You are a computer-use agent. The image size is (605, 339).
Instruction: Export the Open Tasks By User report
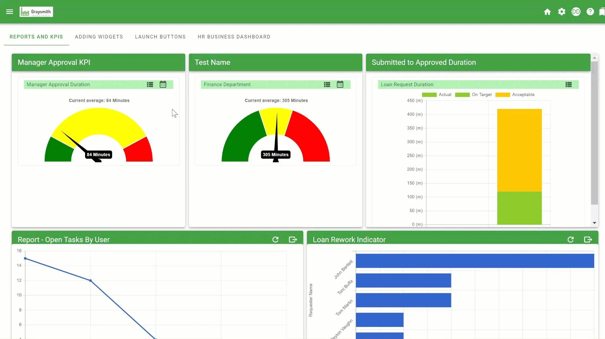[293, 240]
